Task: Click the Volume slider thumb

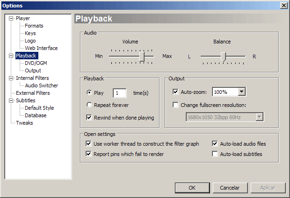Action: 142,57
